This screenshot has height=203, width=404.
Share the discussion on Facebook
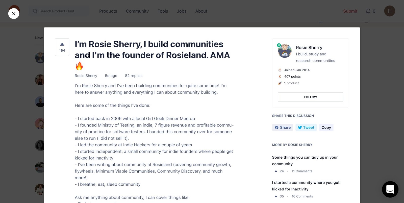(x=283, y=127)
